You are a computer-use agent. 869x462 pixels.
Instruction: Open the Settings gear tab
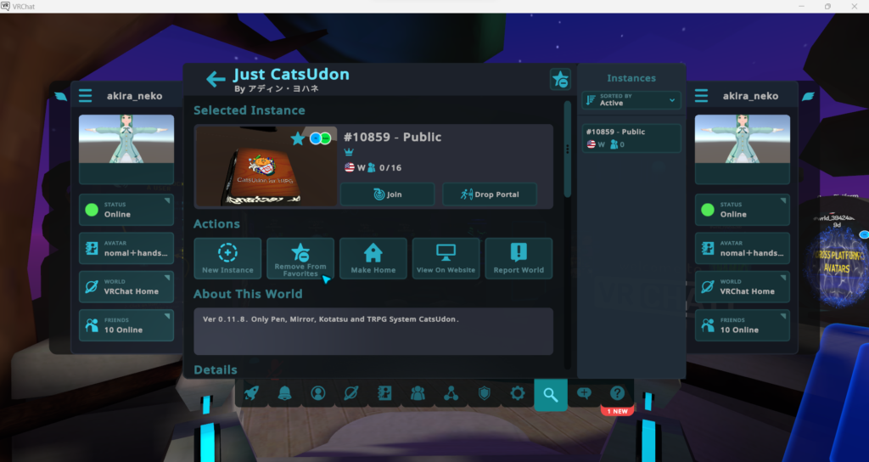(x=518, y=394)
